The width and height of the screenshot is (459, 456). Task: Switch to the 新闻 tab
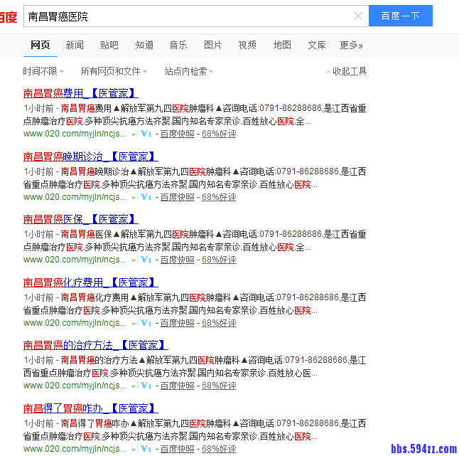pos(75,45)
